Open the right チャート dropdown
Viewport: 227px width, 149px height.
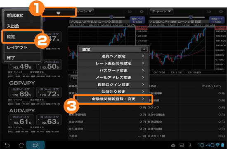[161, 12]
